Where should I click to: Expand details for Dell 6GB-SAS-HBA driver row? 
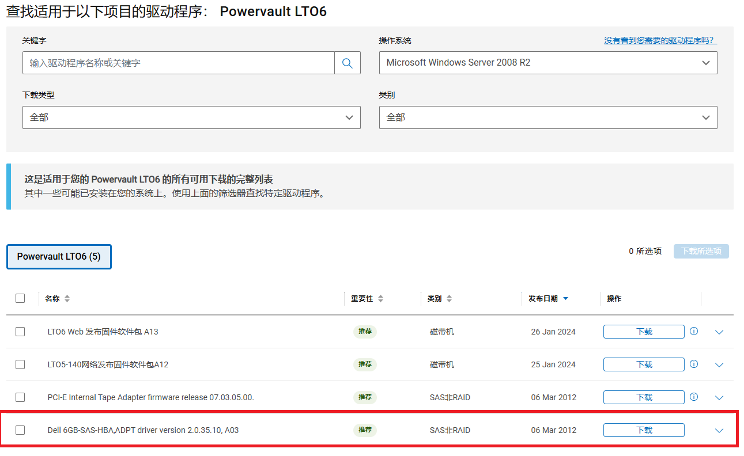[719, 431]
